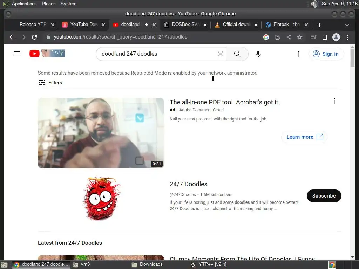Viewport: 359px width, 269px height.
Task: Go back with the browser back arrow
Action: (x=12, y=37)
